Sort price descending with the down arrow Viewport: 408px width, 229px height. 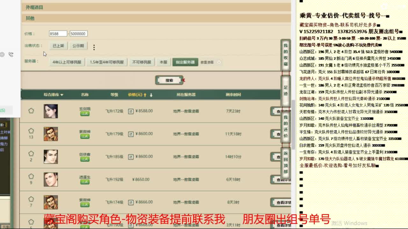[151, 95]
